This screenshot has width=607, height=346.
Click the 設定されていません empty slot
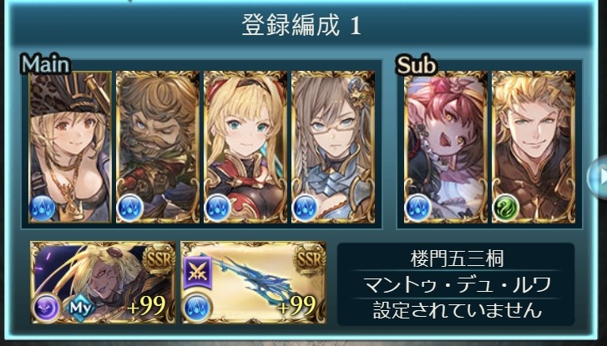click(x=457, y=310)
